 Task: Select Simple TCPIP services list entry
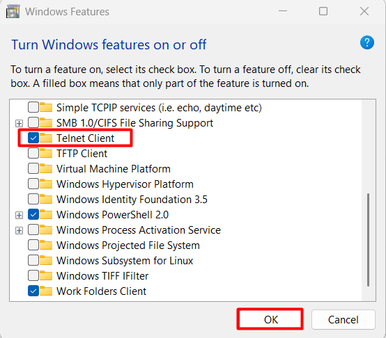click(159, 108)
